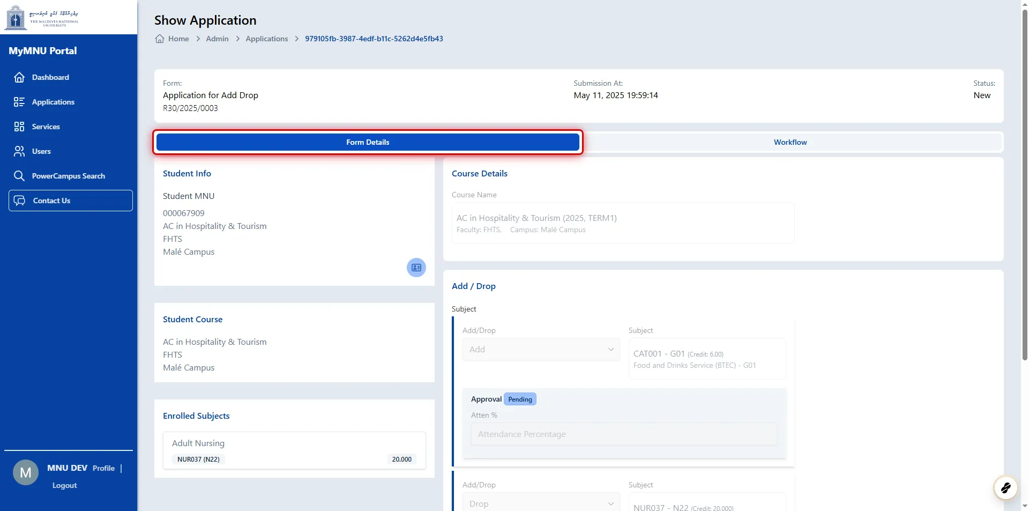The height and width of the screenshot is (511, 1029).
Task: Switch to the Form Details tab
Action: pyautogui.click(x=368, y=142)
